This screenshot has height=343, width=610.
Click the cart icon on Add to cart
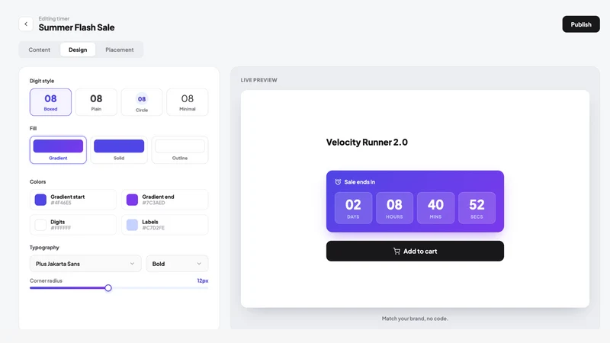(x=396, y=252)
